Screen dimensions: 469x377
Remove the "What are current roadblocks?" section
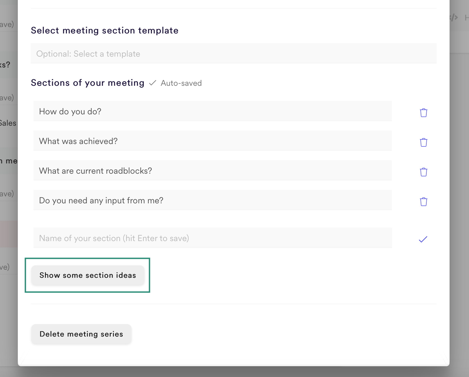tap(423, 172)
